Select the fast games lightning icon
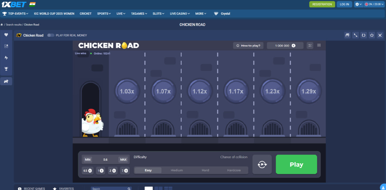The image size is (386, 190). tap(6, 58)
